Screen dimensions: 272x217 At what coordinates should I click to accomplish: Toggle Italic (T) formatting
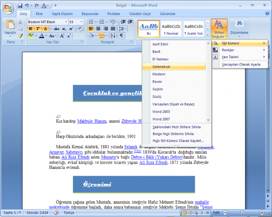click(x=38, y=29)
